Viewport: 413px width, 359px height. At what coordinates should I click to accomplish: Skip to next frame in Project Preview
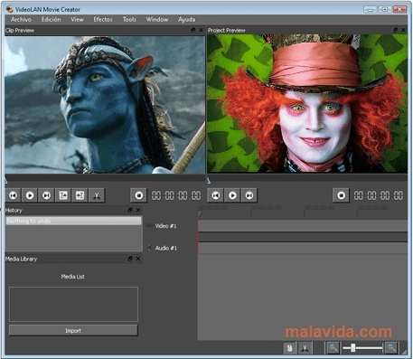coord(249,195)
